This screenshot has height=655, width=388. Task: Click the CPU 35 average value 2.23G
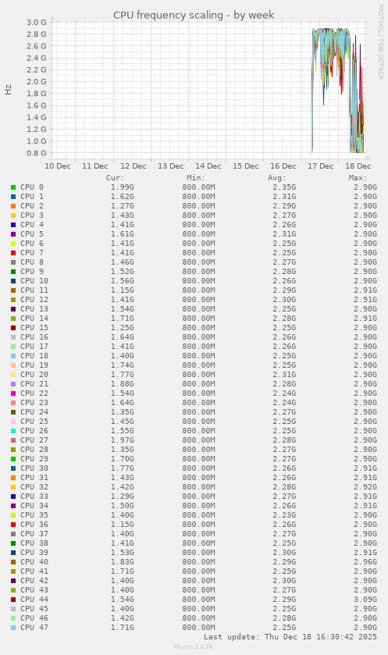tap(284, 515)
